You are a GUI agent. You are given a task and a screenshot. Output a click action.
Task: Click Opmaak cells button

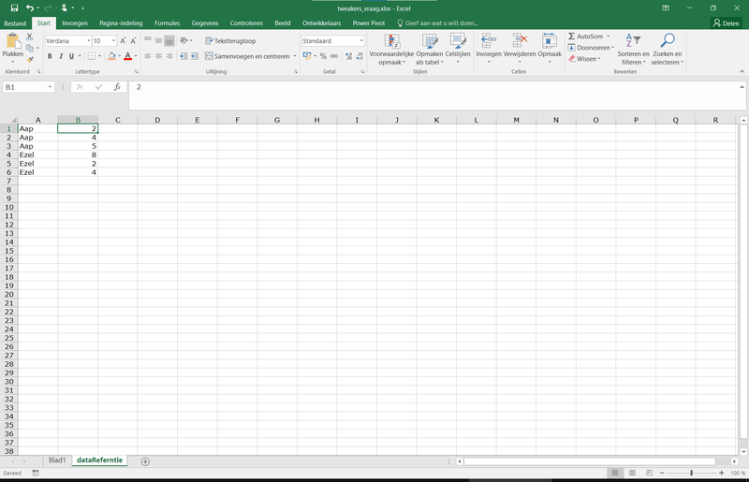click(x=550, y=49)
